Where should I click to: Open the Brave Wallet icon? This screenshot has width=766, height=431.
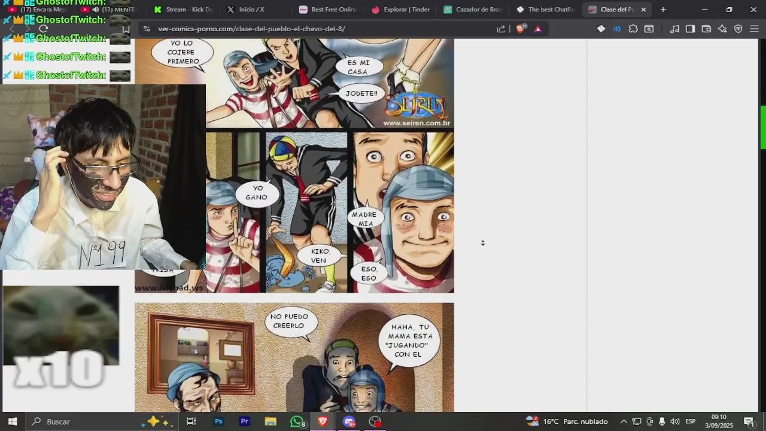point(706,29)
